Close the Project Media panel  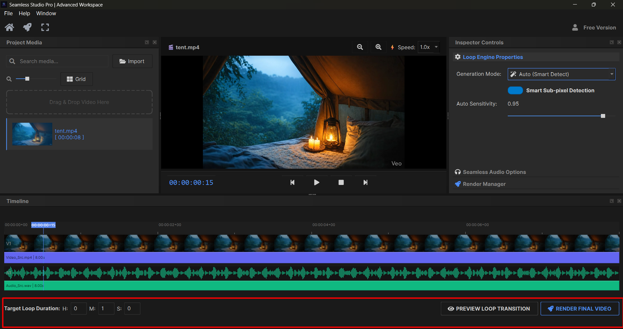[155, 42]
